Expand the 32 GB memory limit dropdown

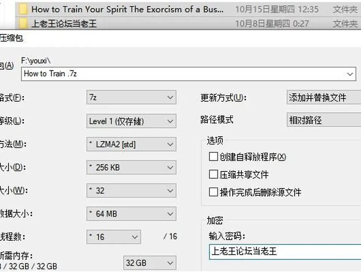point(150,263)
